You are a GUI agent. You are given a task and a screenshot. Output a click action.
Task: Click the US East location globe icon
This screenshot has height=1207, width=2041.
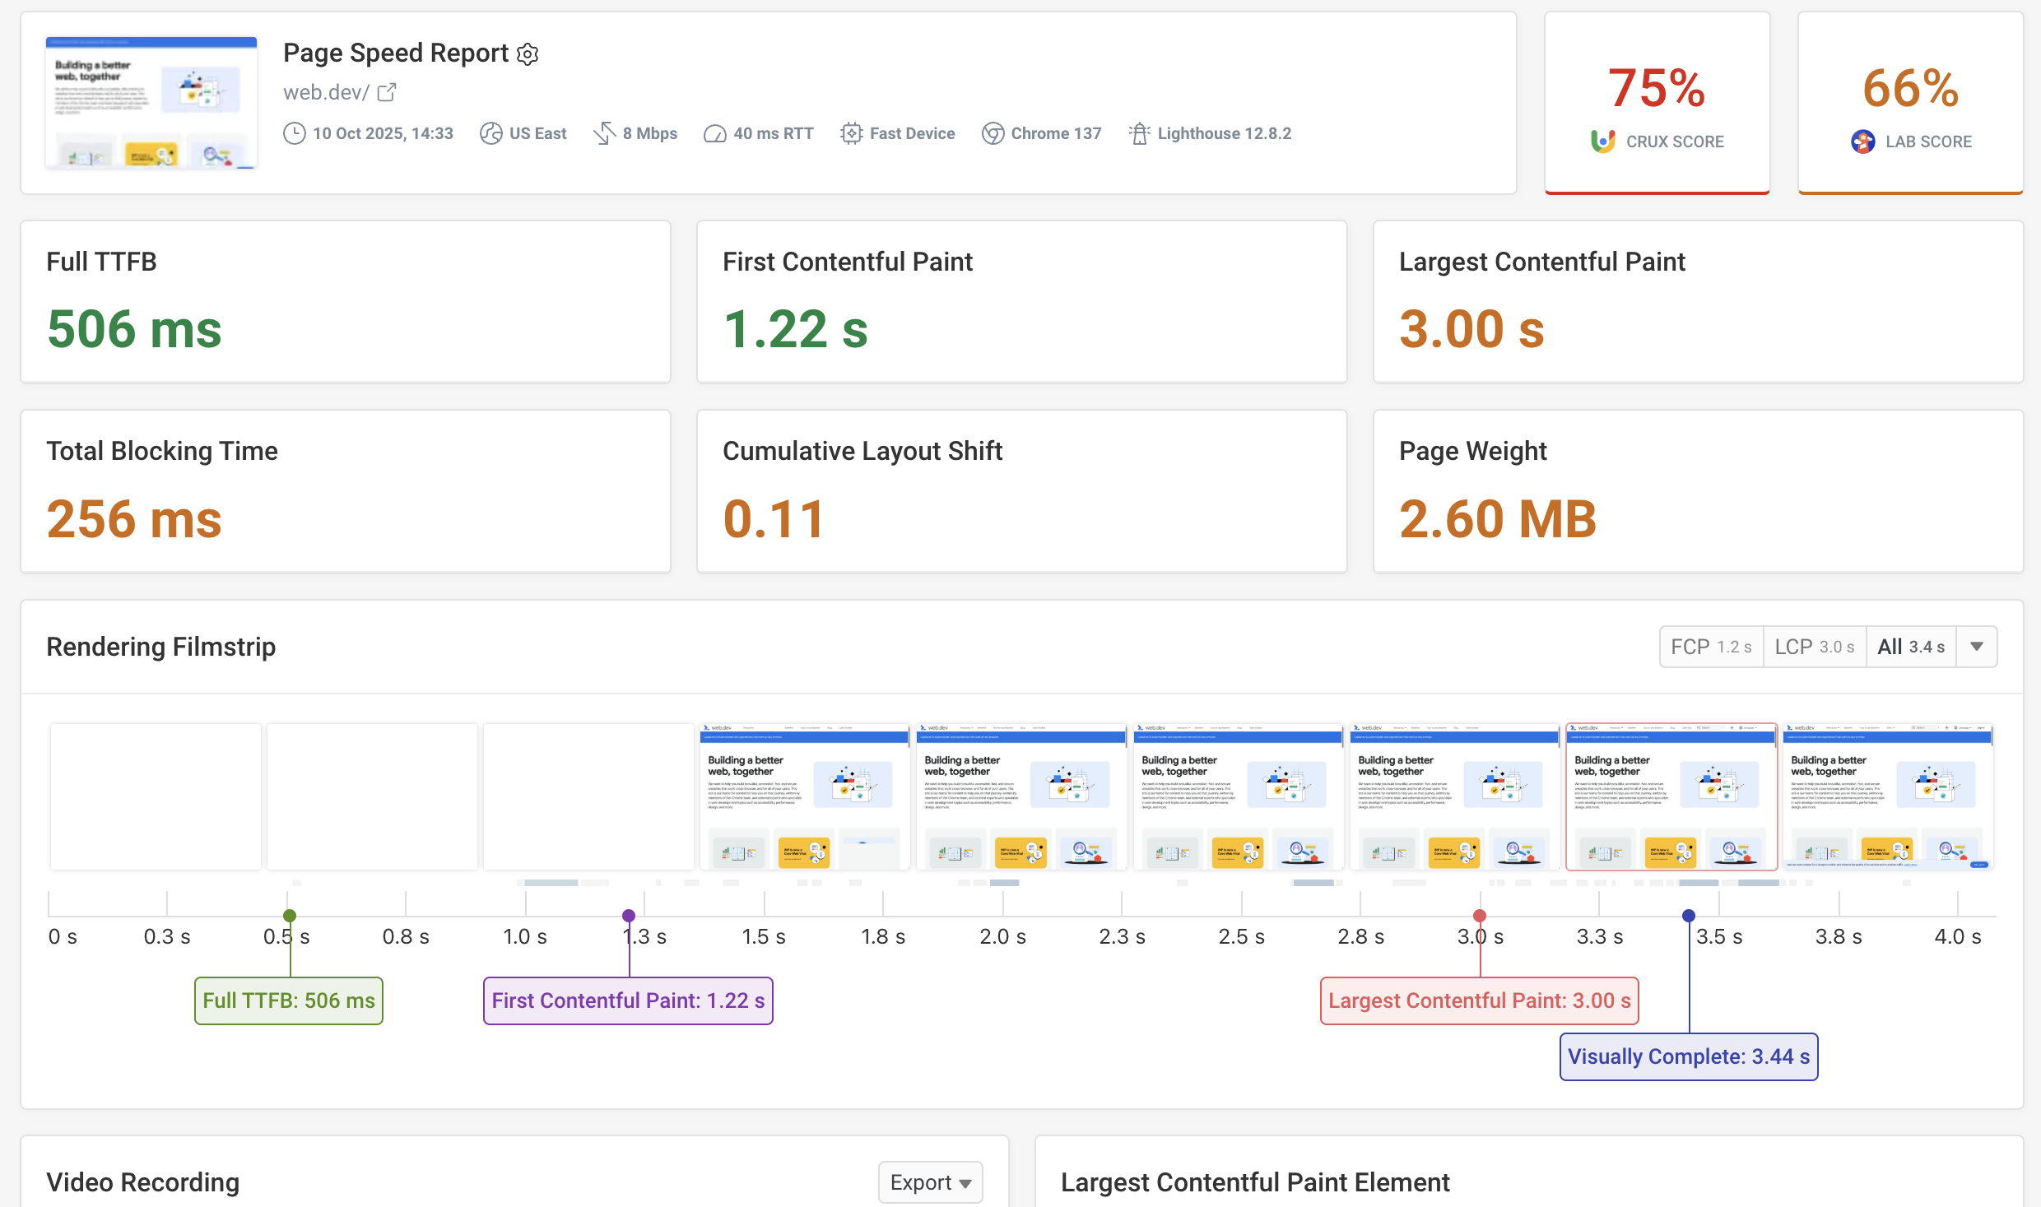pyautogui.click(x=490, y=133)
